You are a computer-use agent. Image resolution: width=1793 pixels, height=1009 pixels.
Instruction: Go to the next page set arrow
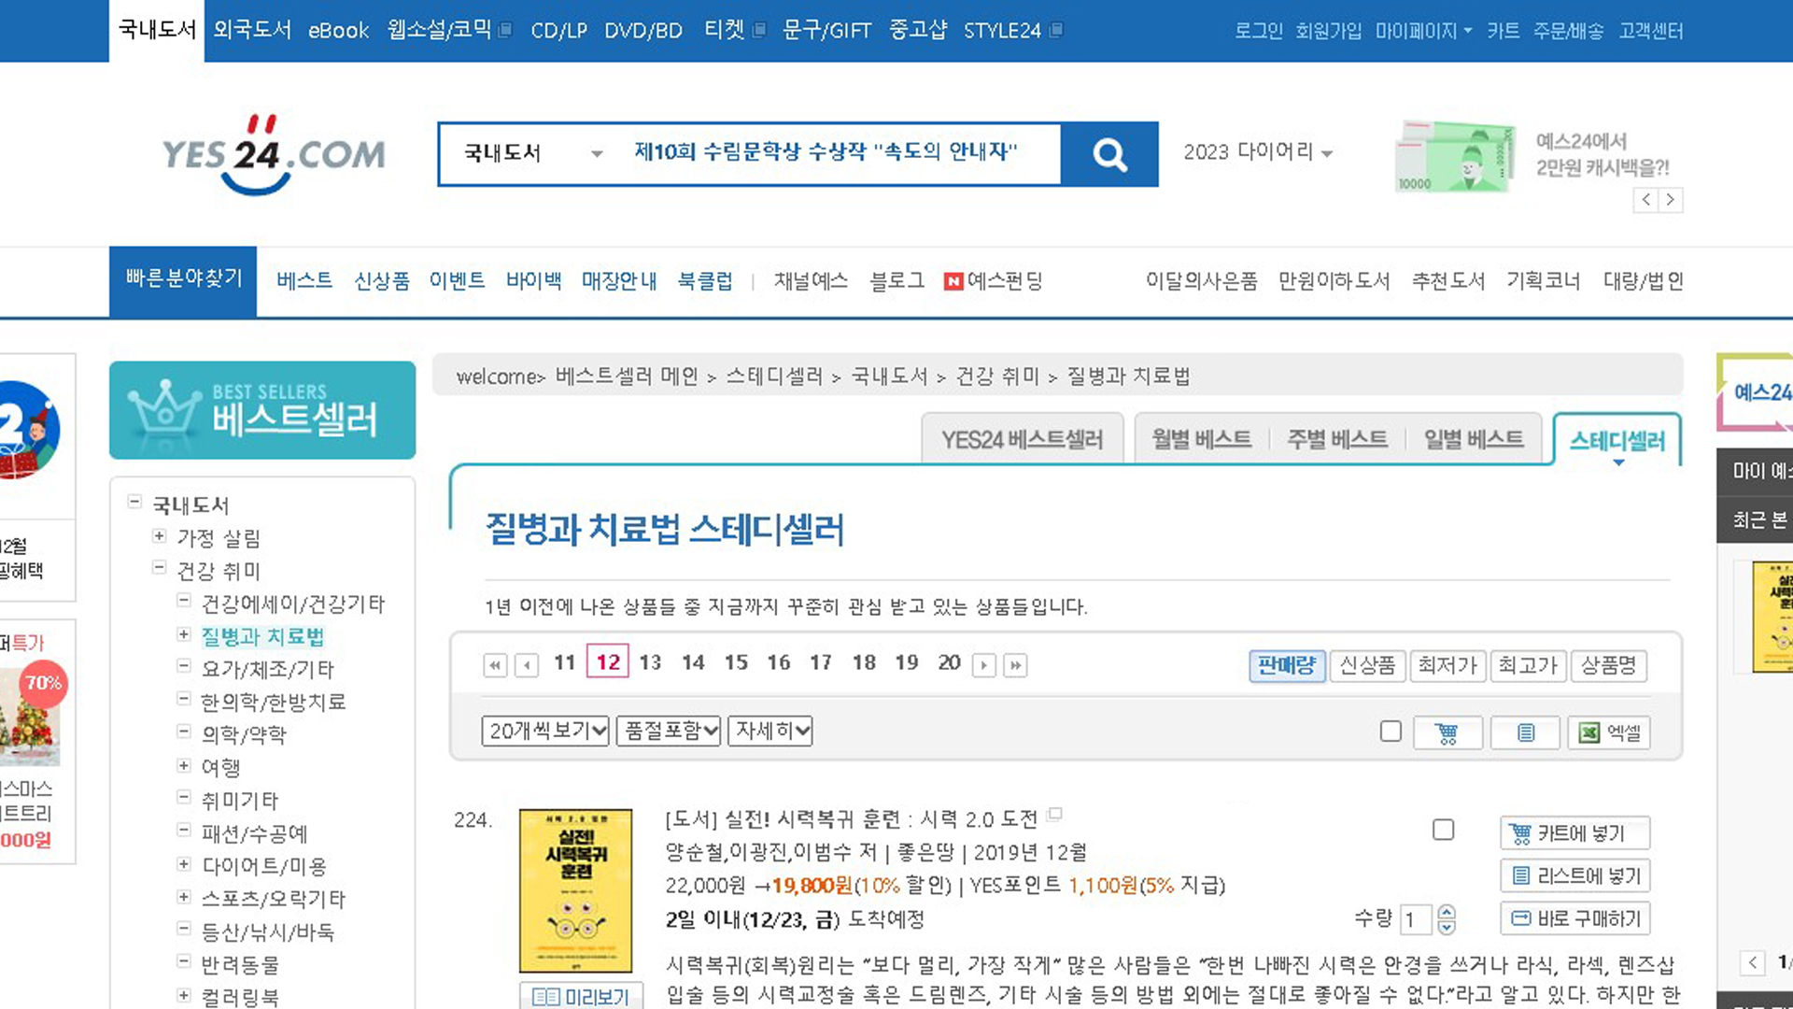[983, 665]
